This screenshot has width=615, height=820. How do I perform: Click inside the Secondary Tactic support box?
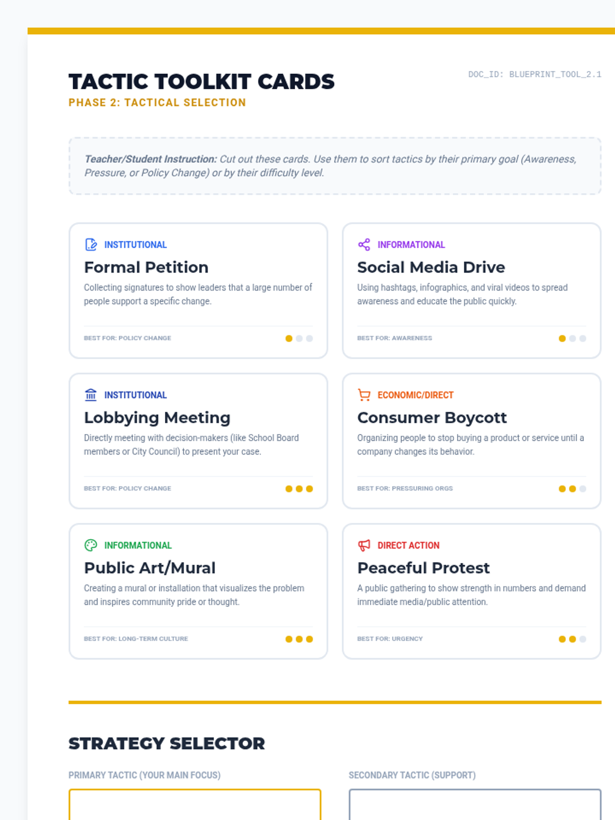coord(475,805)
